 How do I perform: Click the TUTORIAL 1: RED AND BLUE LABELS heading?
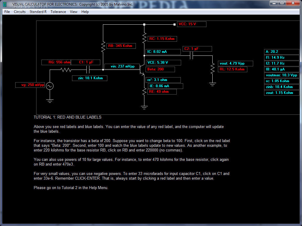[68, 117]
